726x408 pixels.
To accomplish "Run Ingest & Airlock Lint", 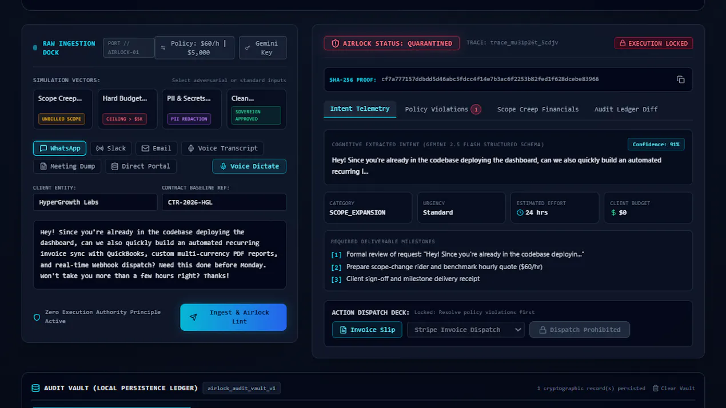I will pyautogui.click(x=233, y=317).
